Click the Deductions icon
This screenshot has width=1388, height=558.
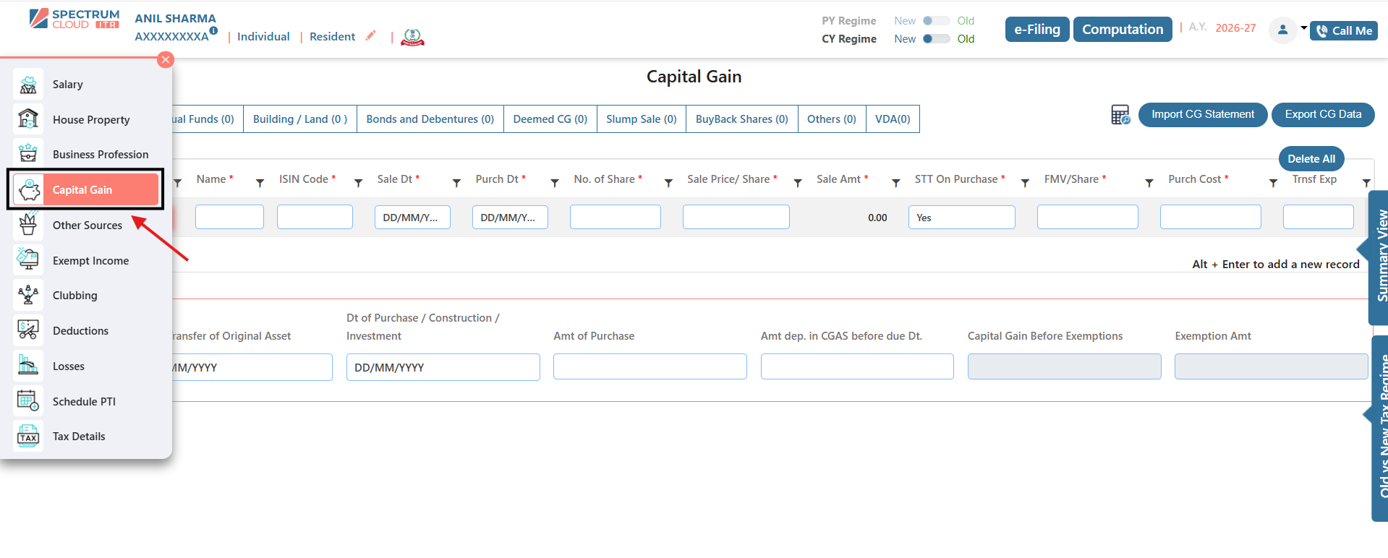28,330
